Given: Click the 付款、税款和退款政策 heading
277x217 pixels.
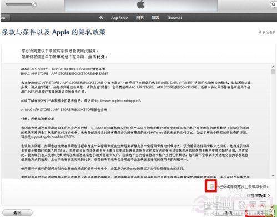Looking at the screenshot, I should (37, 119).
